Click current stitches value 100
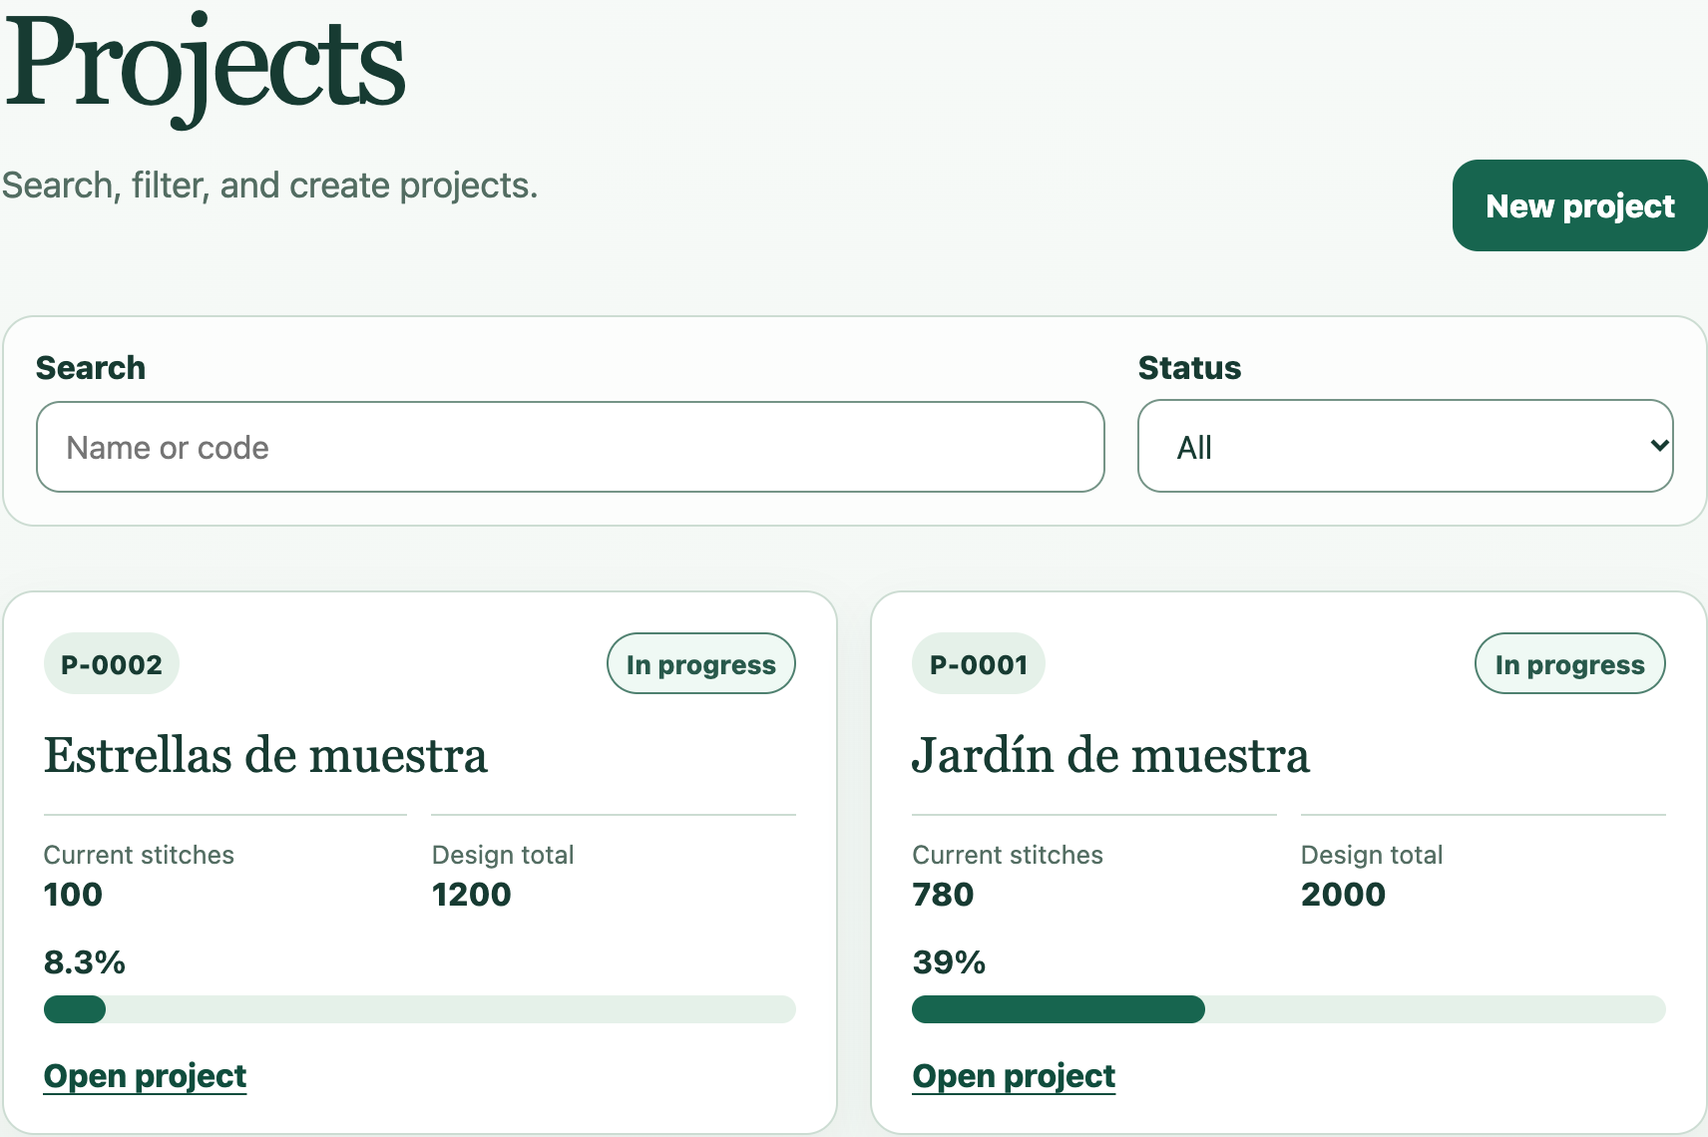The width and height of the screenshot is (1708, 1137). pos(73,895)
